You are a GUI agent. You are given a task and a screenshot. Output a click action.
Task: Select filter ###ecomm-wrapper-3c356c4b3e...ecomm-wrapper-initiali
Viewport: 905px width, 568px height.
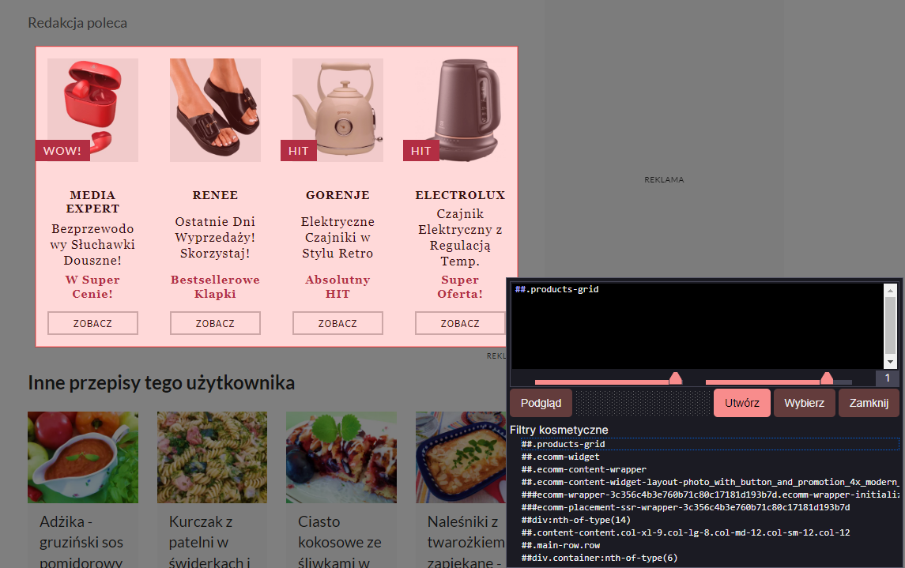710,495
